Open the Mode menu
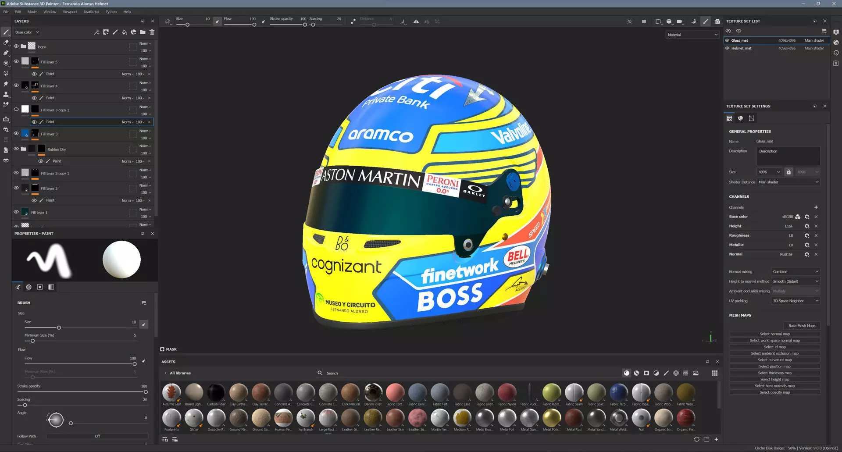The image size is (842, 452). click(x=32, y=12)
